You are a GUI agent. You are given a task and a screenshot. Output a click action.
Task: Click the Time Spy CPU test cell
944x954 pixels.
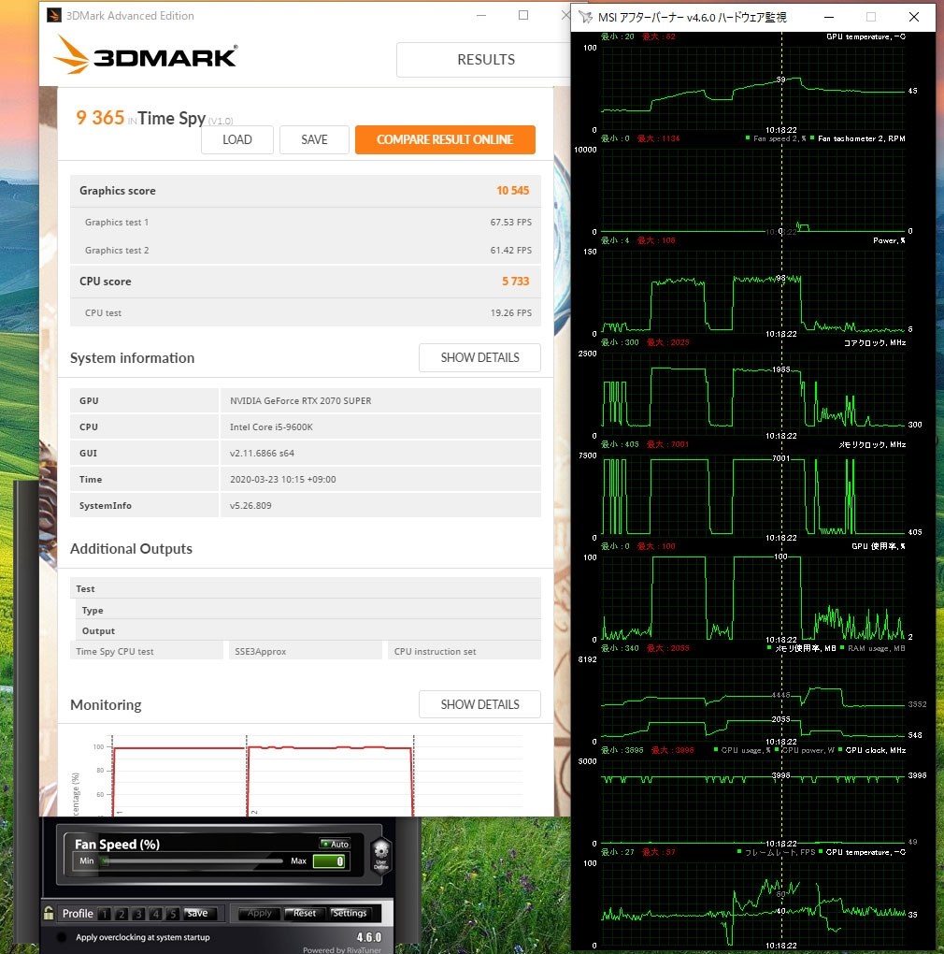tap(147, 651)
